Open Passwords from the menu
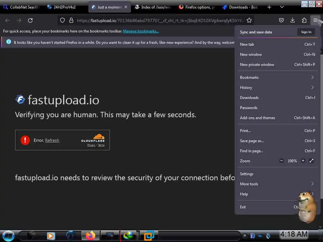323x242 pixels. pyautogui.click(x=277, y=108)
